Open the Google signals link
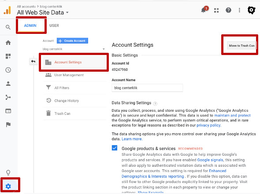The image size is (260, 194). [210, 160]
